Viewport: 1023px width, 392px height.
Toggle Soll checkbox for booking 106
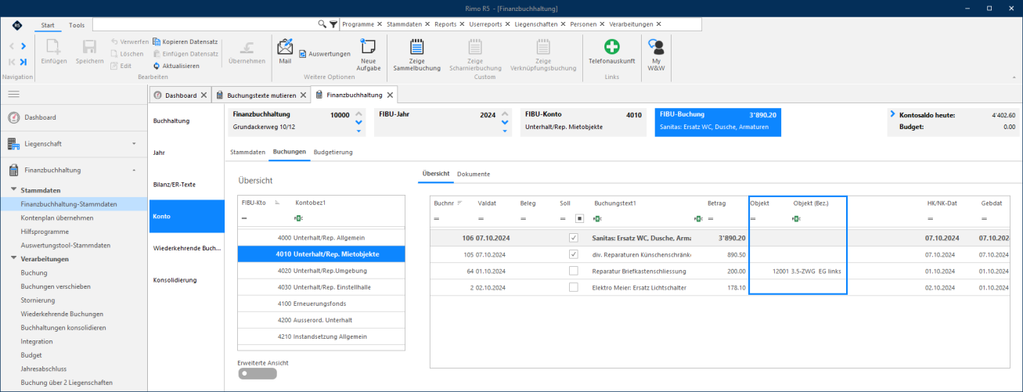[x=574, y=238]
